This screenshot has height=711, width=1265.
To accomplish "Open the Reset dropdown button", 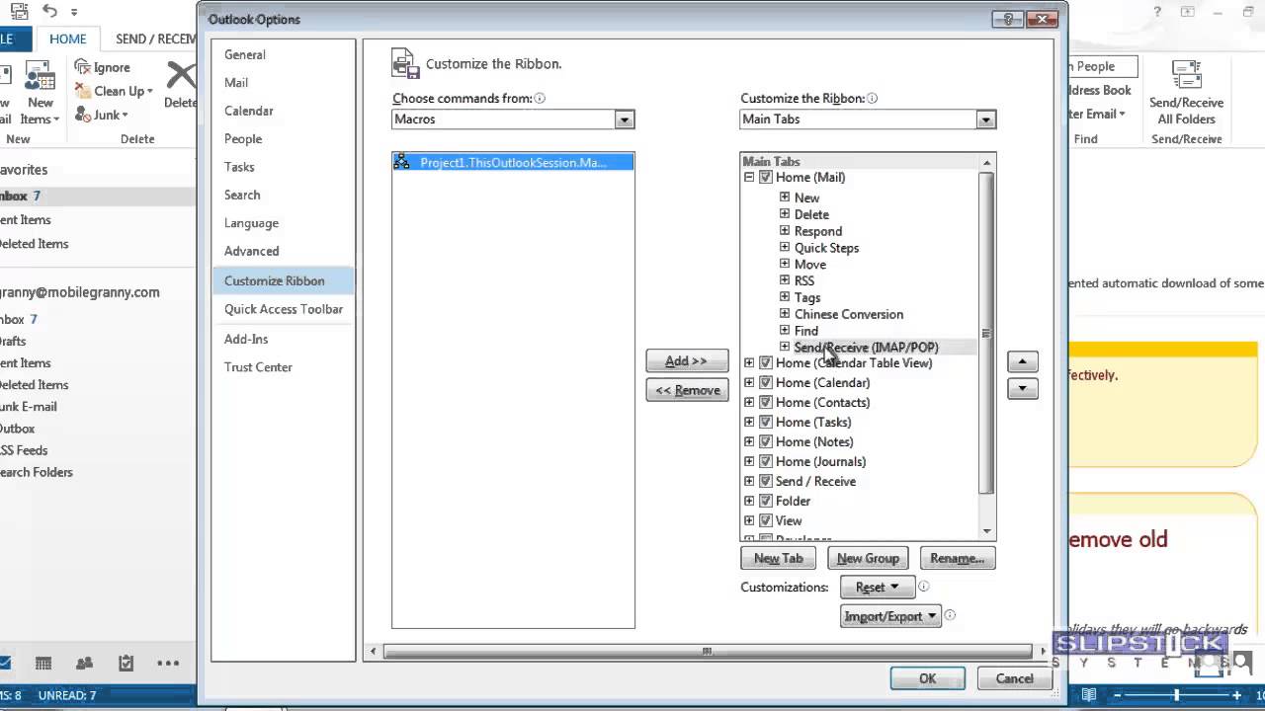I will (x=876, y=587).
